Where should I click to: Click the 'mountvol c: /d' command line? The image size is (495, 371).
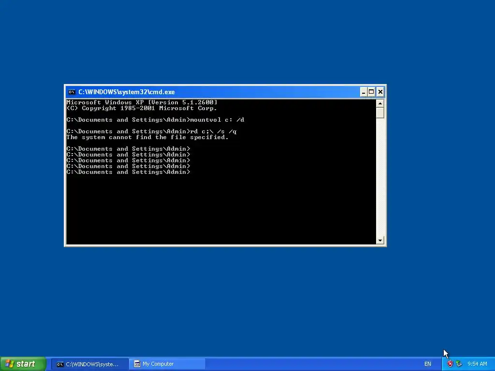155,120
